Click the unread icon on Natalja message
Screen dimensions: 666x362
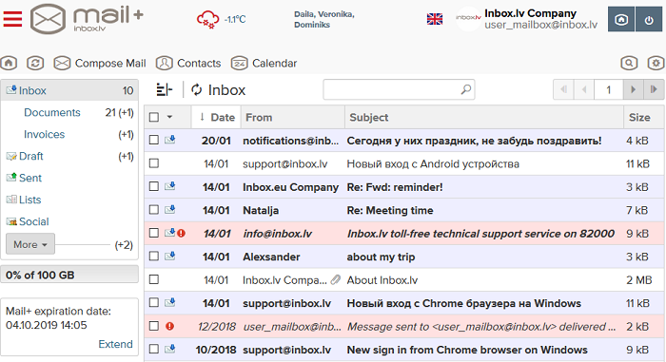coord(170,209)
